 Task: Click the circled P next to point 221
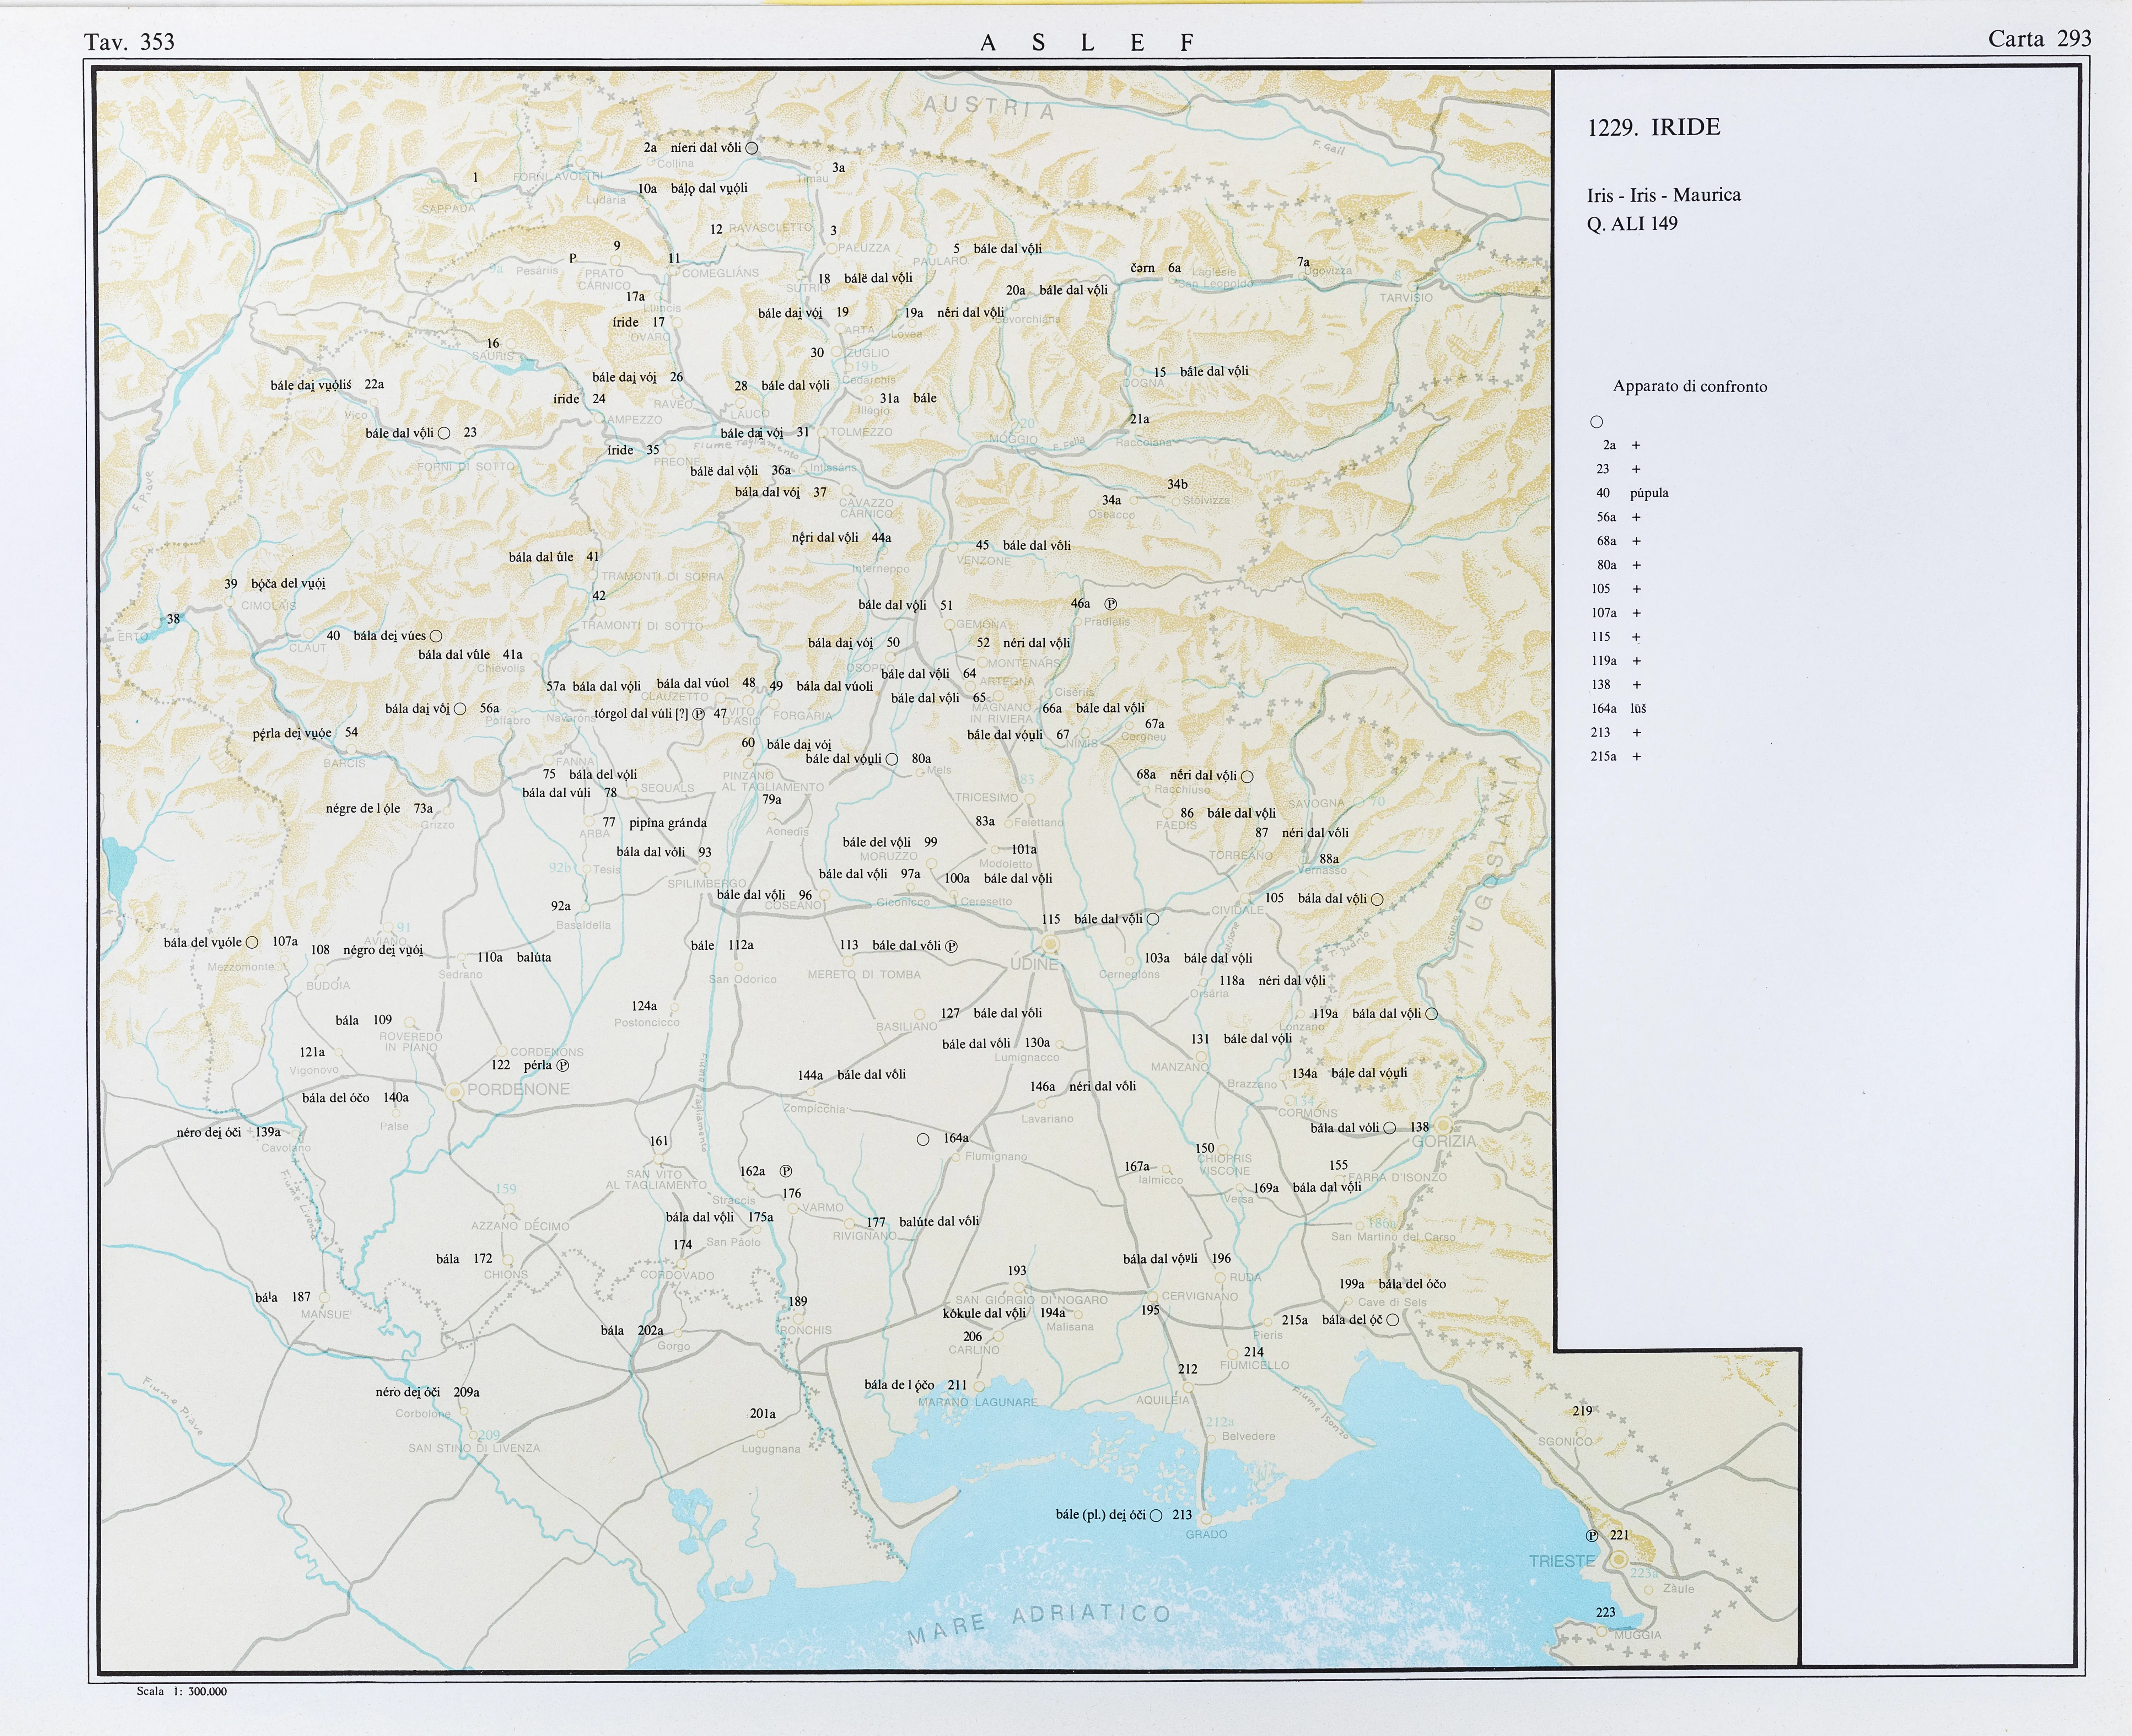1592,1536
